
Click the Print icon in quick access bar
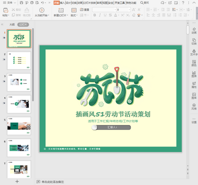tap(32, 2)
